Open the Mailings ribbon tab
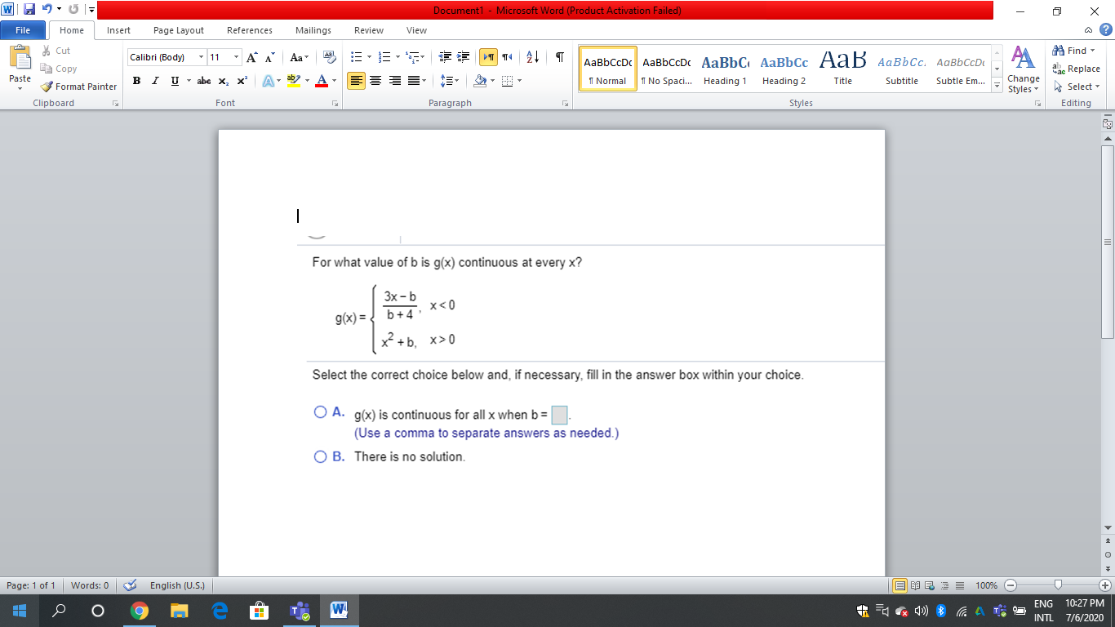Screen dimensions: 1115x627 pos(313,30)
